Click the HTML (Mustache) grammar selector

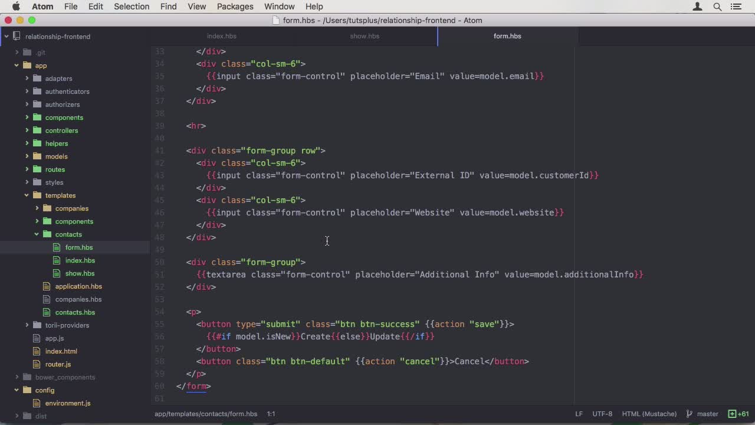tap(649, 414)
